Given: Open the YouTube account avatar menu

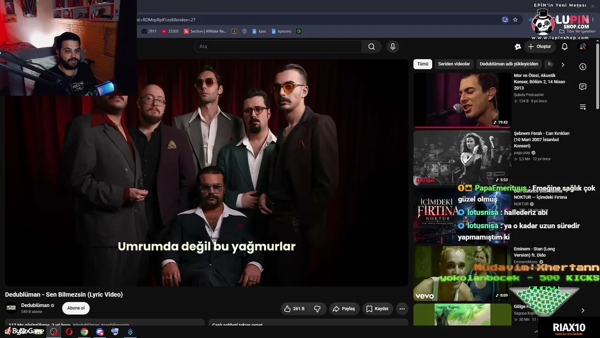Looking at the screenshot, I should [583, 46].
